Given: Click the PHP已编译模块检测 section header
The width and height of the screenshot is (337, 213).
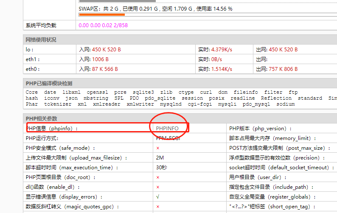Looking at the screenshot, I should 49,84.
